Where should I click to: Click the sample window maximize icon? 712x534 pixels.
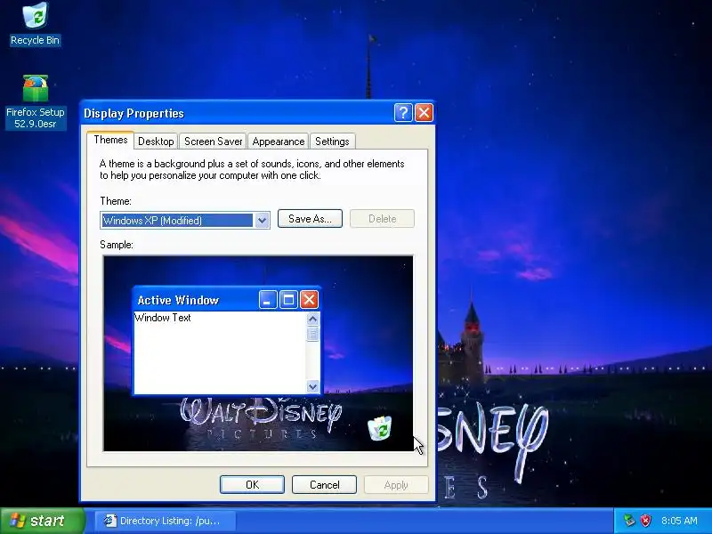[x=288, y=300]
